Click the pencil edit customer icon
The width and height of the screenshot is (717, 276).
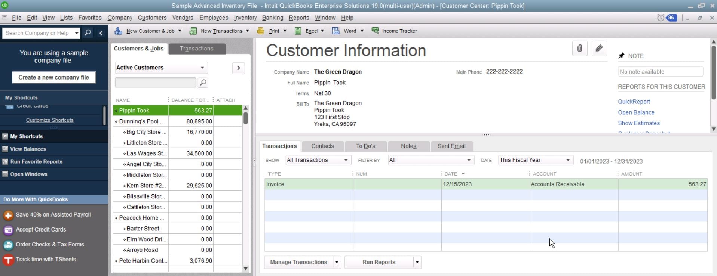(x=599, y=49)
